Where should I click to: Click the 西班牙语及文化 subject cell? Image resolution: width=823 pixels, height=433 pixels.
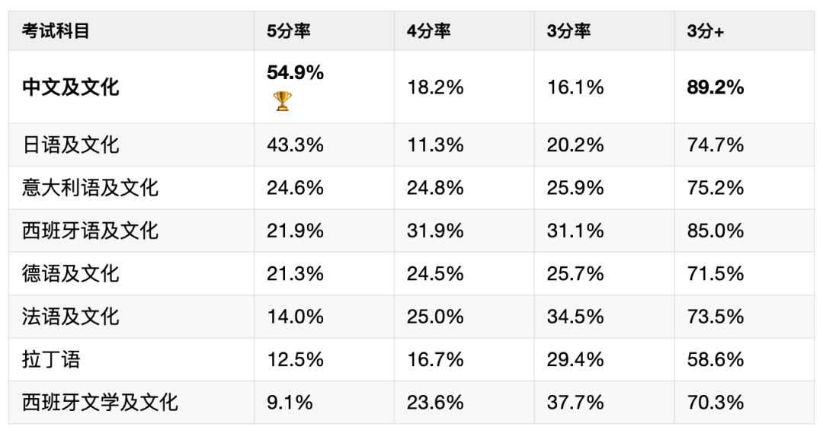click(x=91, y=230)
